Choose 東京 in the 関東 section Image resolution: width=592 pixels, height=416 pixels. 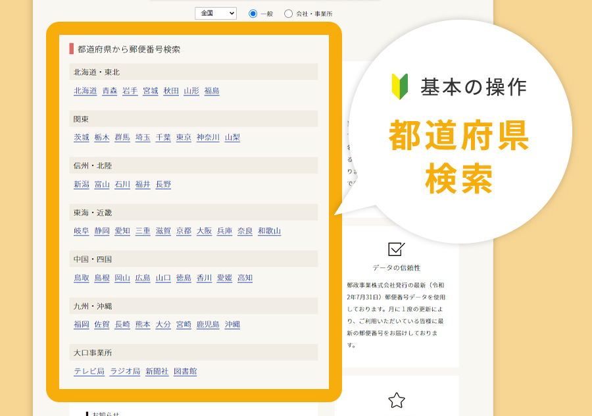[184, 138]
